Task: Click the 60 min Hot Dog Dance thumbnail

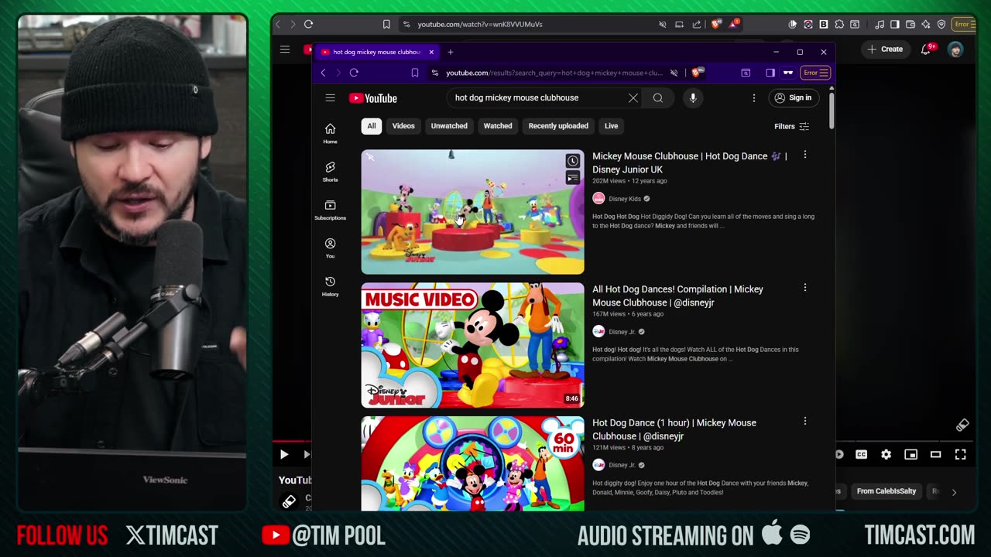Action: tap(472, 463)
